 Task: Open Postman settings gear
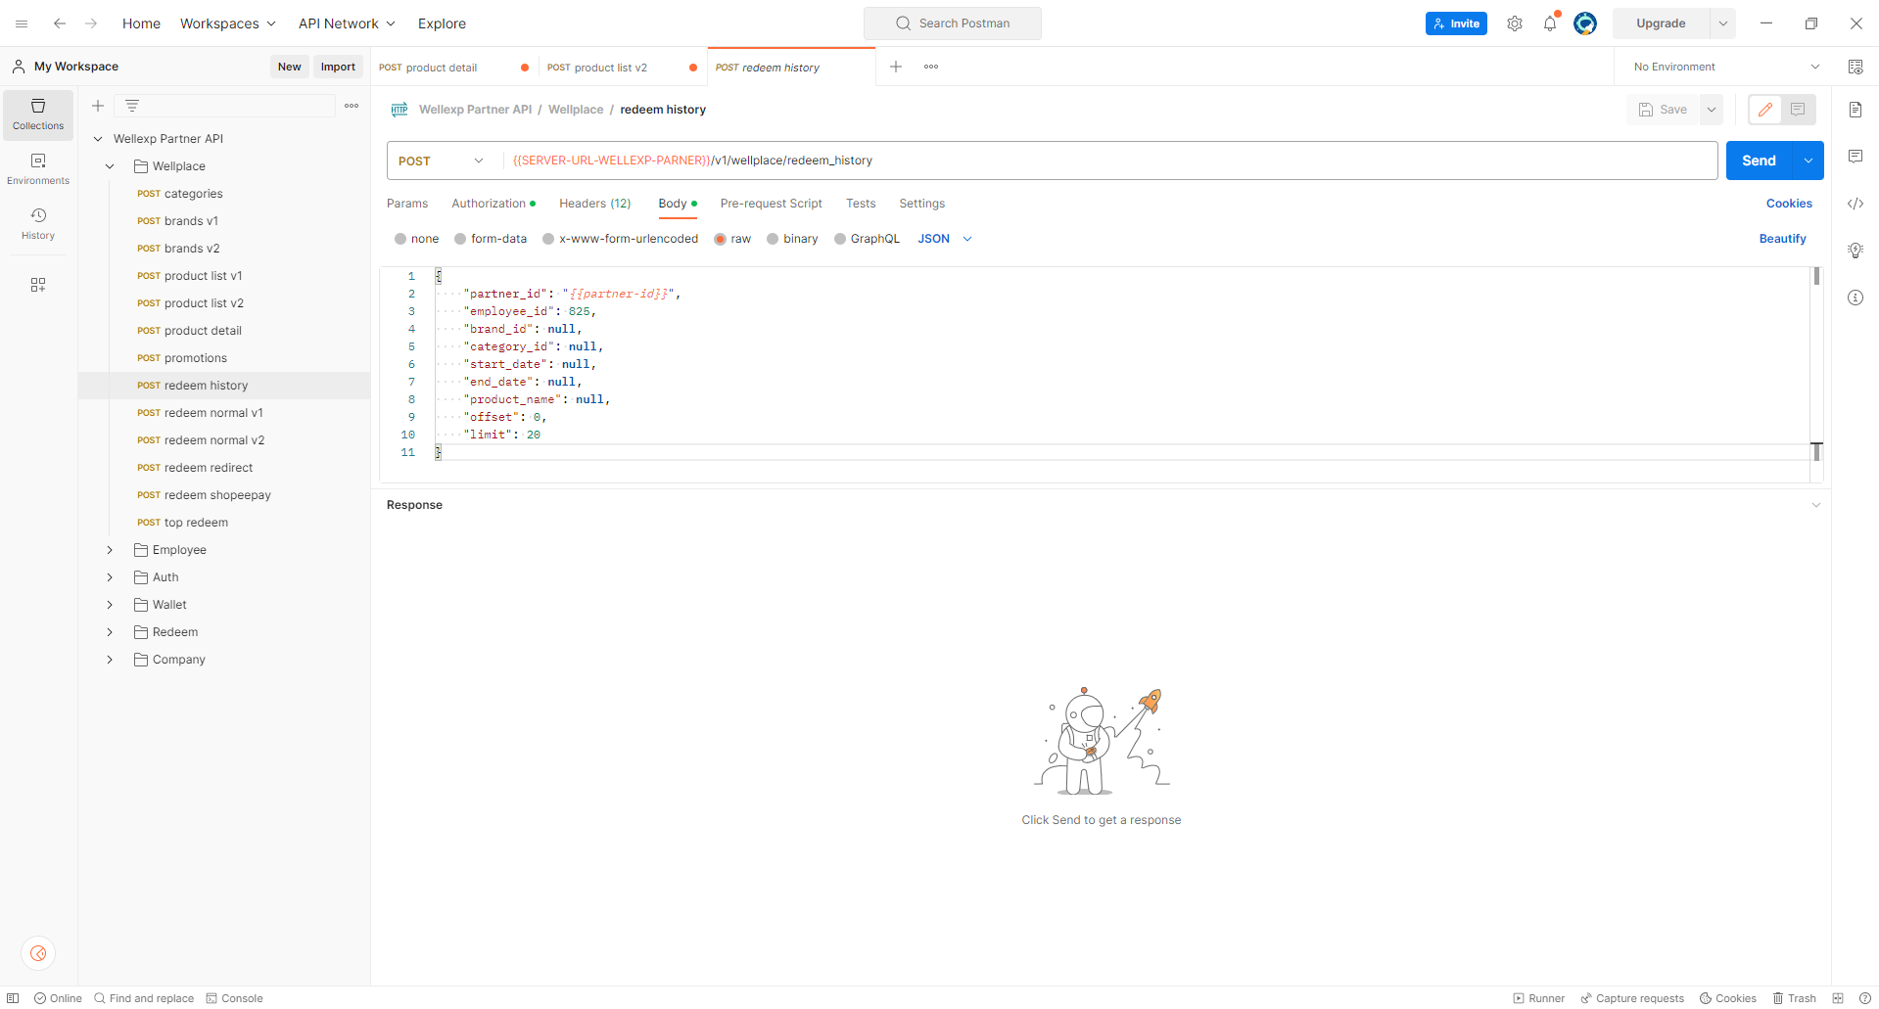click(1514, 23)
